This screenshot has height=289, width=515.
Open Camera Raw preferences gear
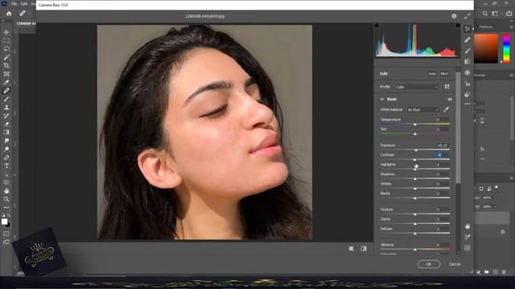(x=454, y=16)
